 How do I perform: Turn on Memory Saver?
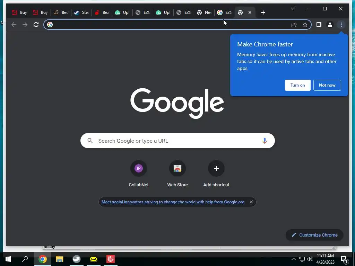point(298,85)
